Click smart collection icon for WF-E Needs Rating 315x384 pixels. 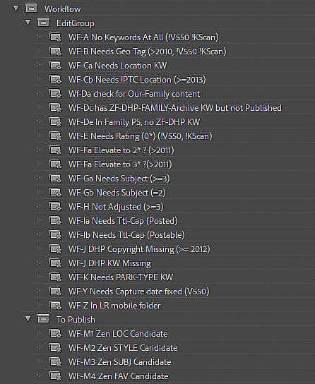point(55,136)
